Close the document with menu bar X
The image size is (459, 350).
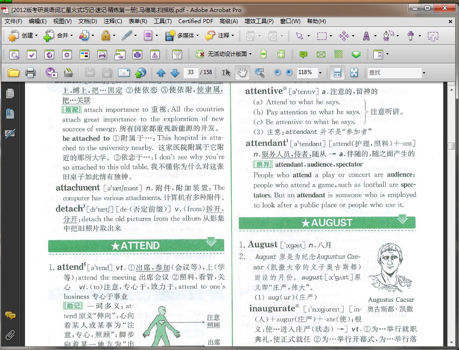450,21
